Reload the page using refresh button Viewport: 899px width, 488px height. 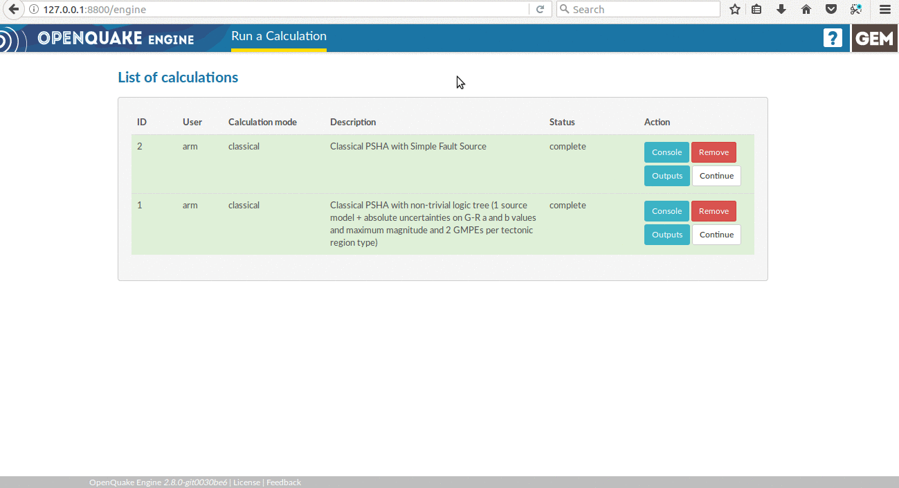pos(540,10)
